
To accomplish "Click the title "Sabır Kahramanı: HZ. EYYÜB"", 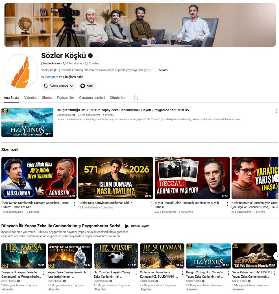I will 252,274.
